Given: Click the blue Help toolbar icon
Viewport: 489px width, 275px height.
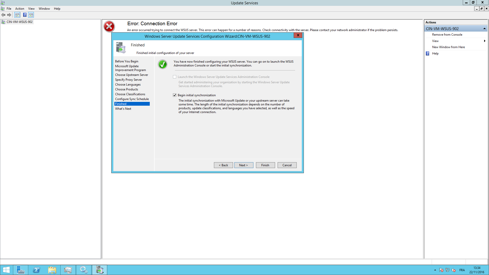Looking at the screenshot, I should pos(25,15).
